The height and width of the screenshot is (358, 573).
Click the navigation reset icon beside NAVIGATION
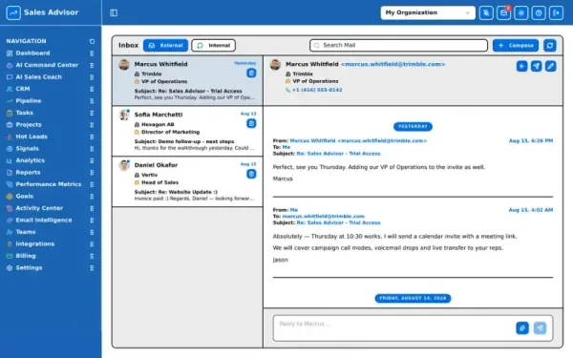pos(92,41)
